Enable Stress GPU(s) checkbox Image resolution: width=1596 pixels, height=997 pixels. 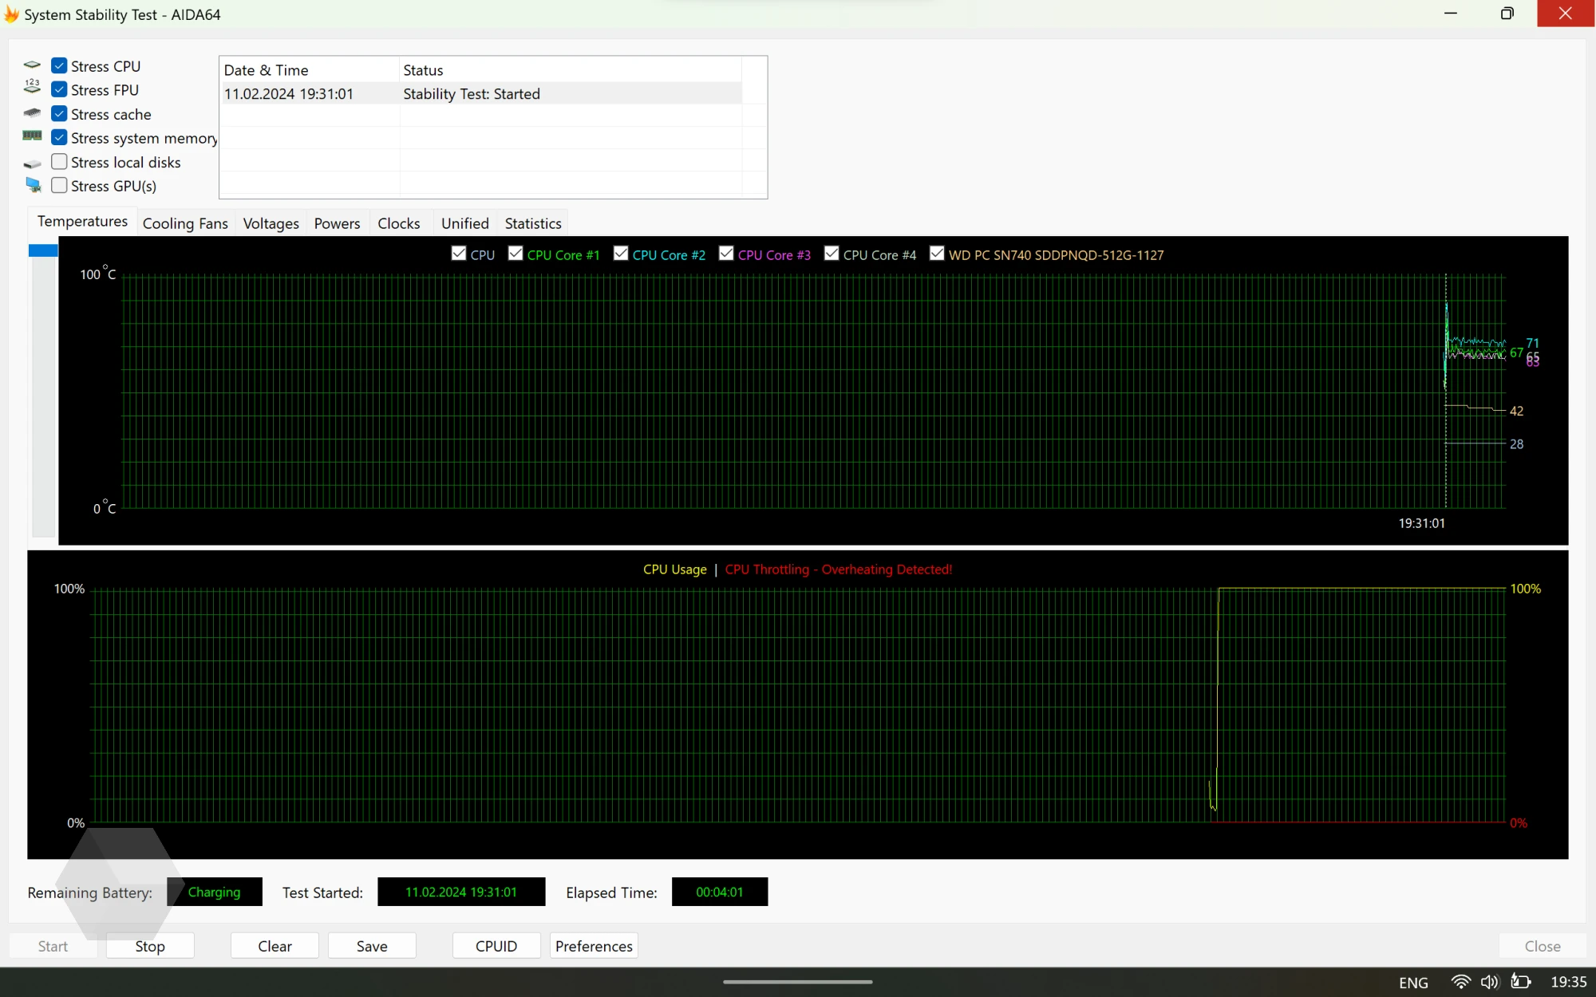[x=59, y=185]
